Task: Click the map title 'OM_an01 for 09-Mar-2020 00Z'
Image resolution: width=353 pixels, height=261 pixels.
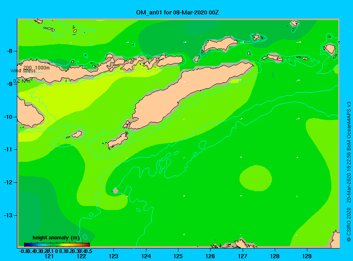Action: pos(177,12)
